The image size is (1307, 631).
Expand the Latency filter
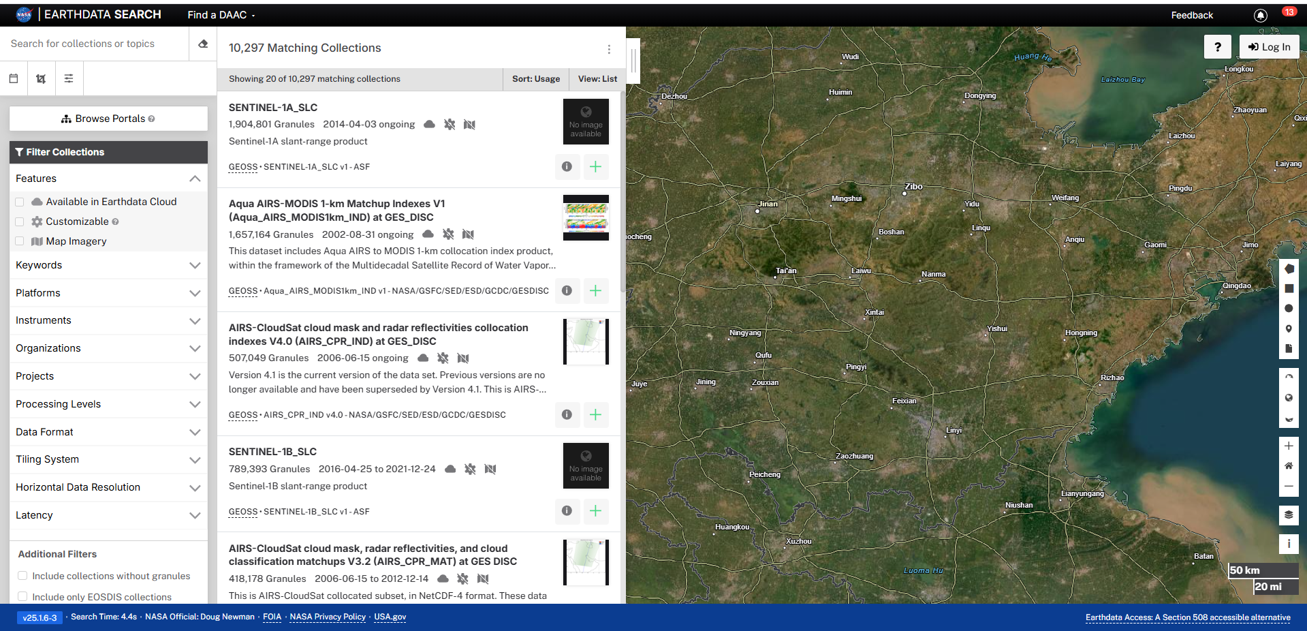click(x=108, y=515)
